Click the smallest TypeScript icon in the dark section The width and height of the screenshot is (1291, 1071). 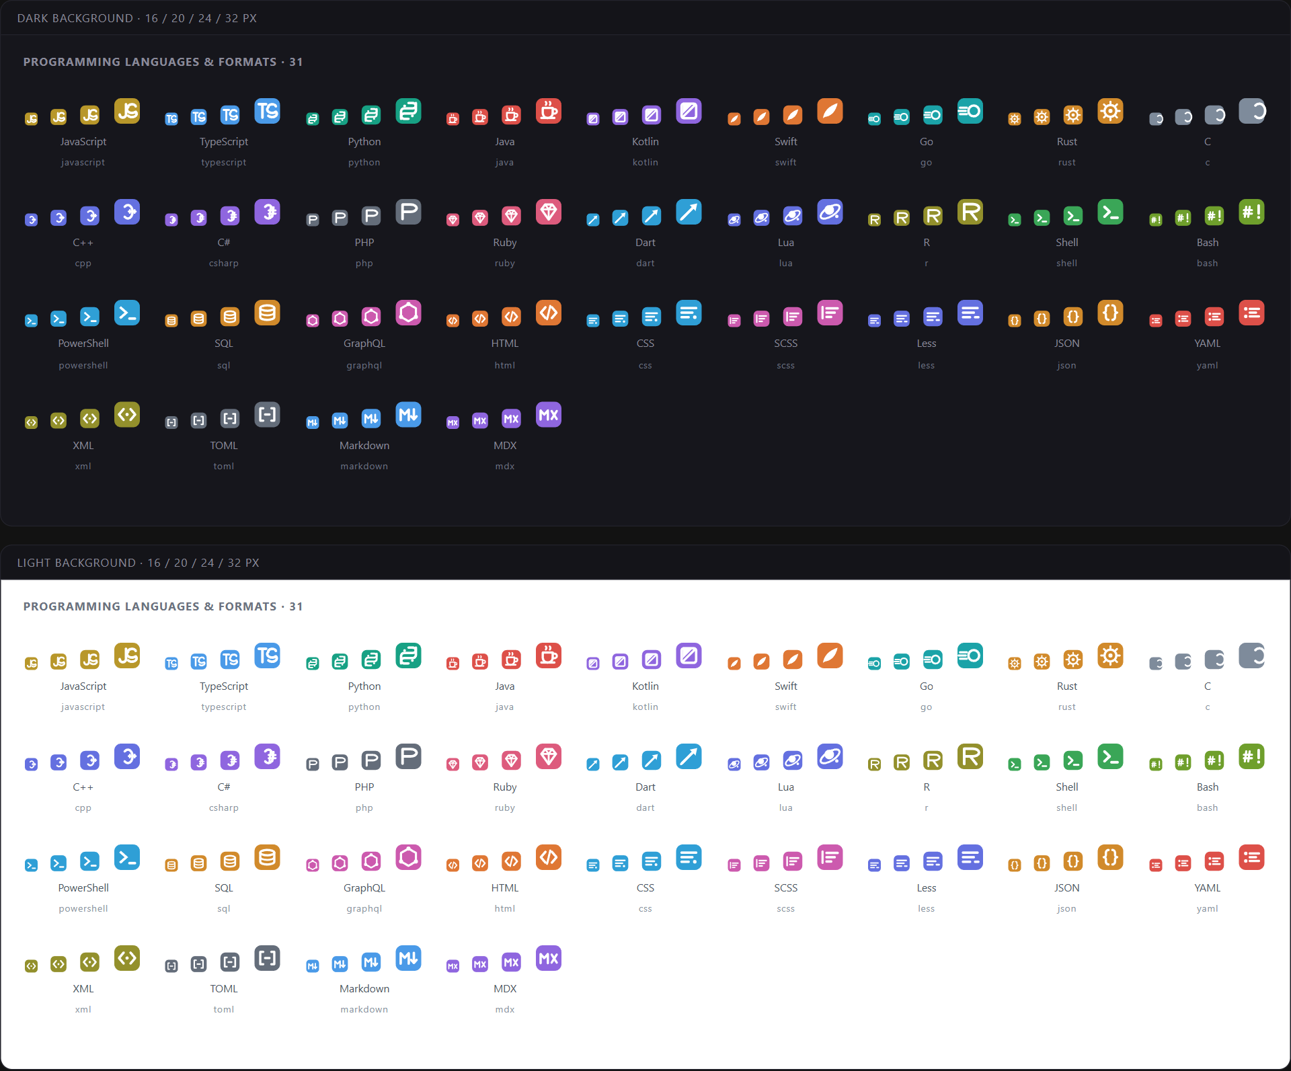click(171, 119)
